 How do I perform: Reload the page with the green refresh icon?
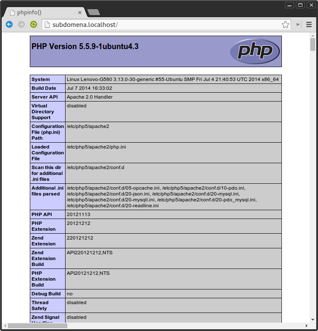34,24
